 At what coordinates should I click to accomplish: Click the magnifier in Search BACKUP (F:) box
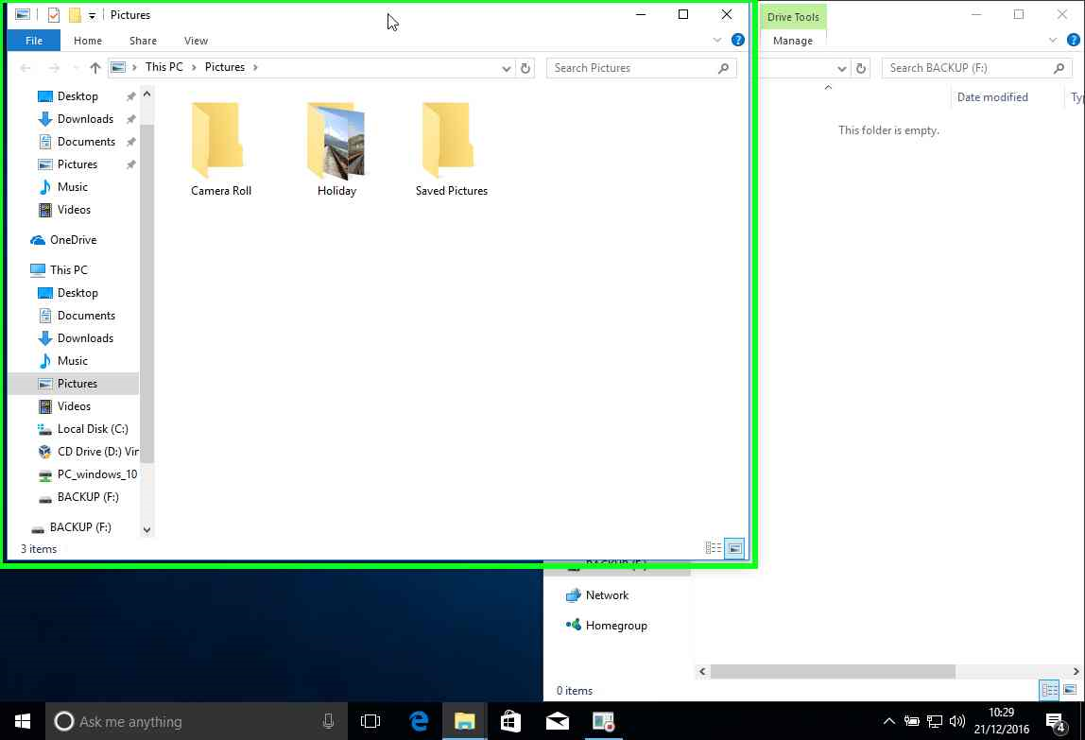1059,68
